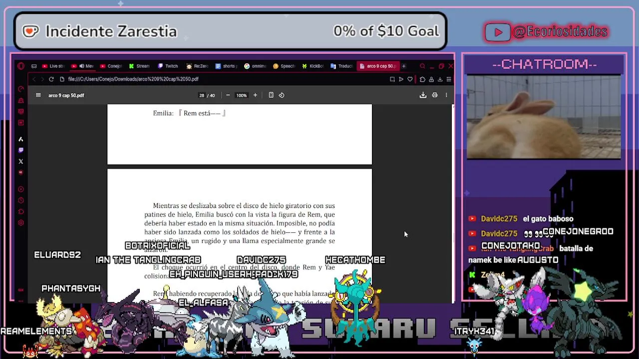This screenshot has height=359, width=639.
Task: Go back with the browser back arrow
Action: [34, 79]
